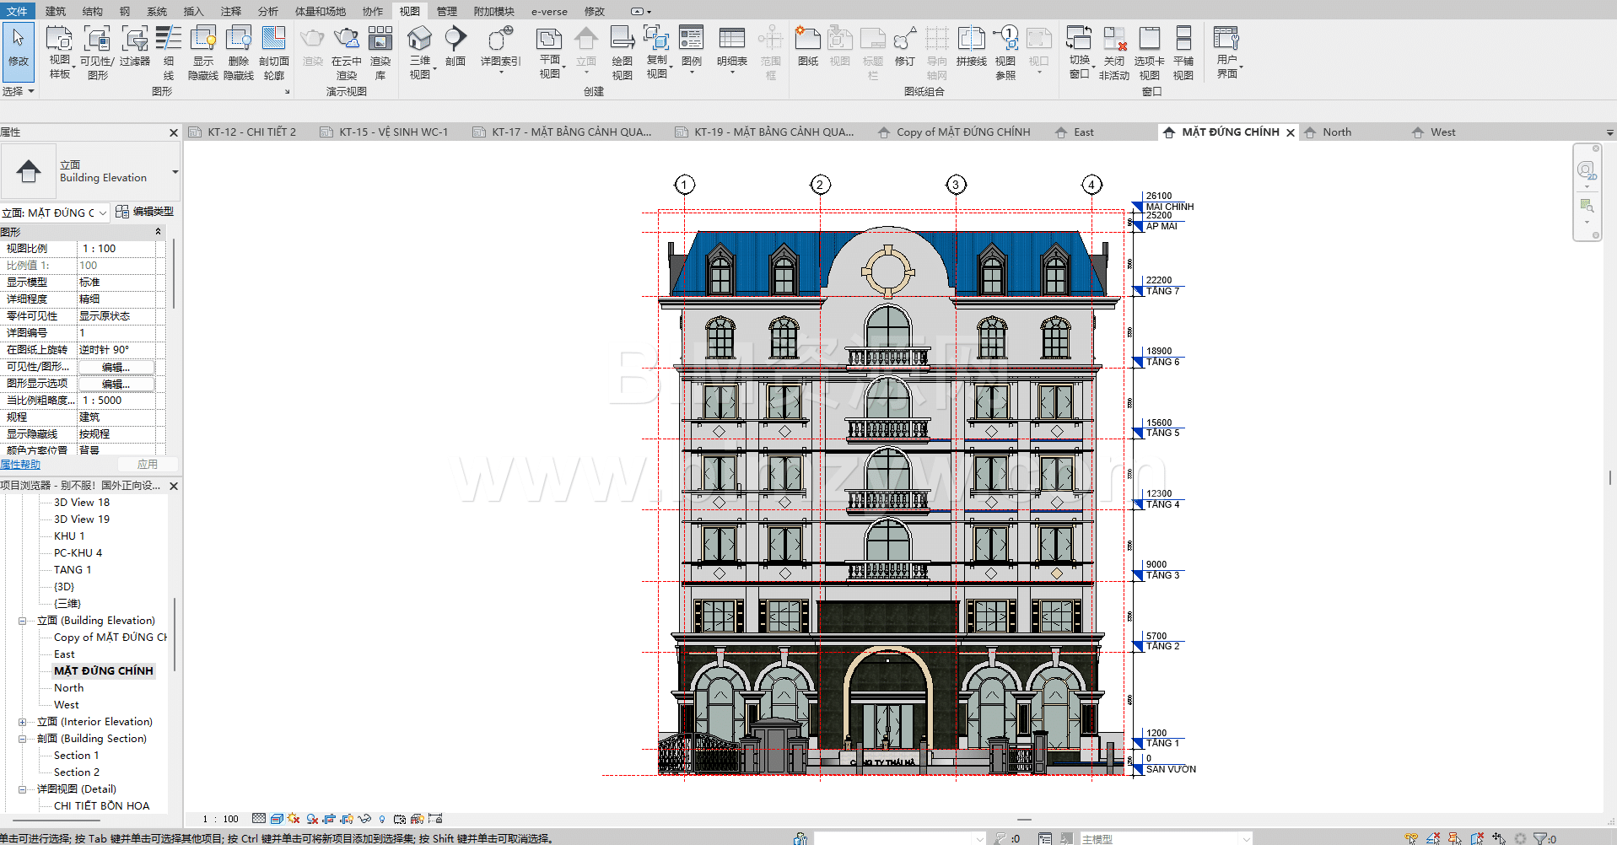
Task: Click 切换窗口 switch windows
Action: (1080, 52)
